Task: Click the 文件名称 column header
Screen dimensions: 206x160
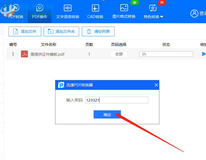Action: (x=49, y=45)
